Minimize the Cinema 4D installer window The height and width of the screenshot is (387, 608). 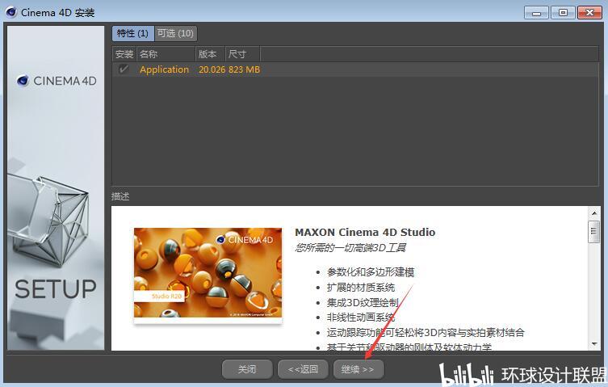(536, 13)
